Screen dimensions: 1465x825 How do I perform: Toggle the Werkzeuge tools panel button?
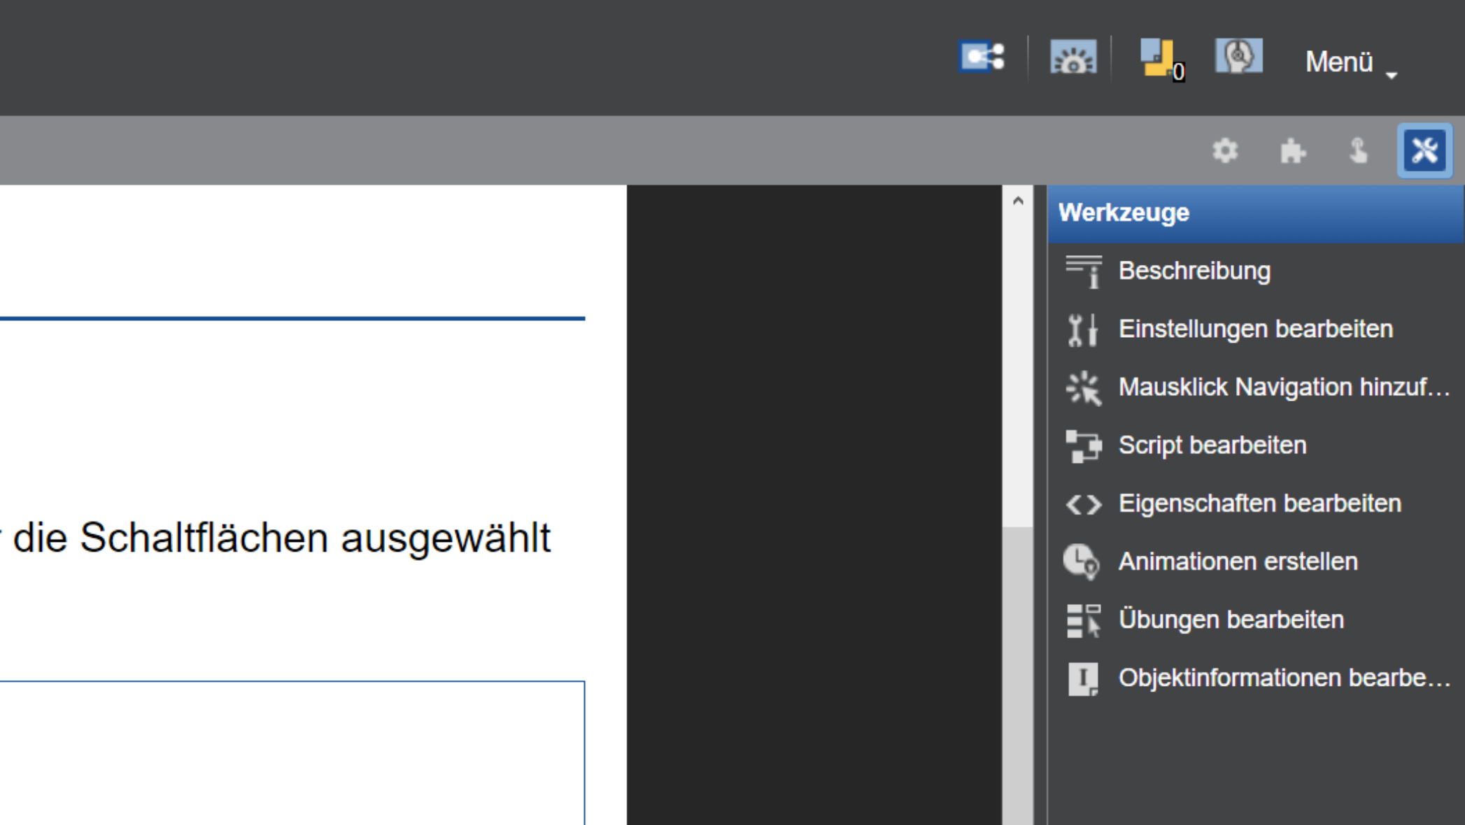pyautogui.click(x=1424, y=150)
